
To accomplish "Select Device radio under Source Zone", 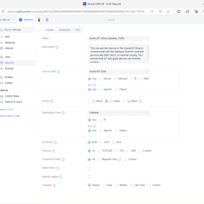I will pos(101,79).
